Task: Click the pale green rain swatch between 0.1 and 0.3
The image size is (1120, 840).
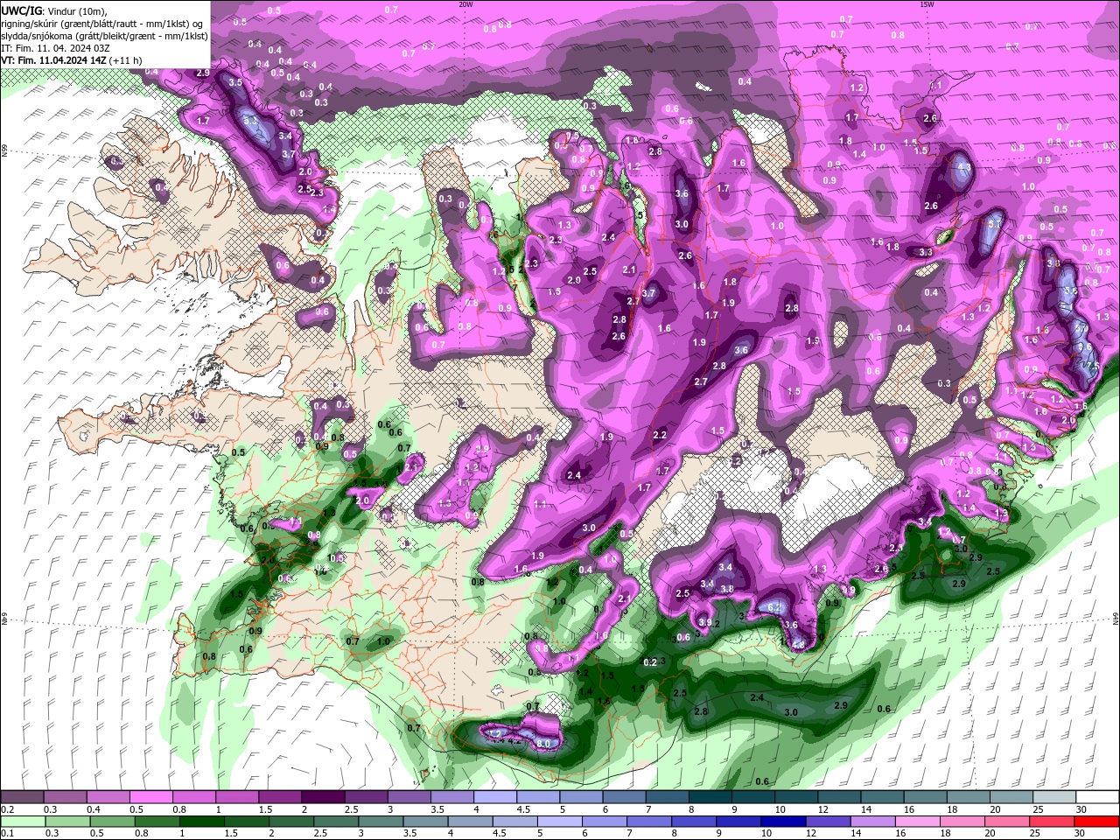Action: pos(22,822)
